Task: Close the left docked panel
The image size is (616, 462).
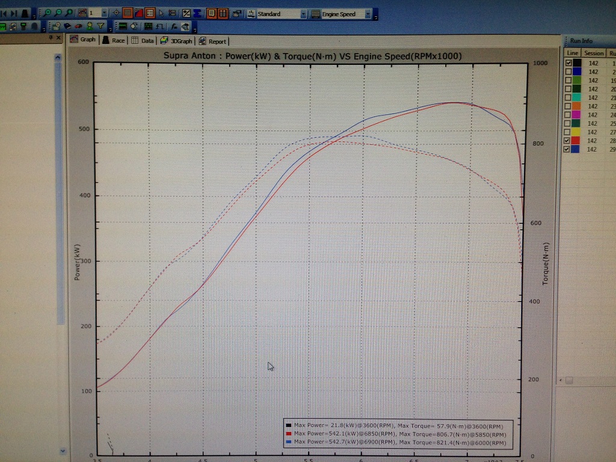Action: tap(58, 38)
